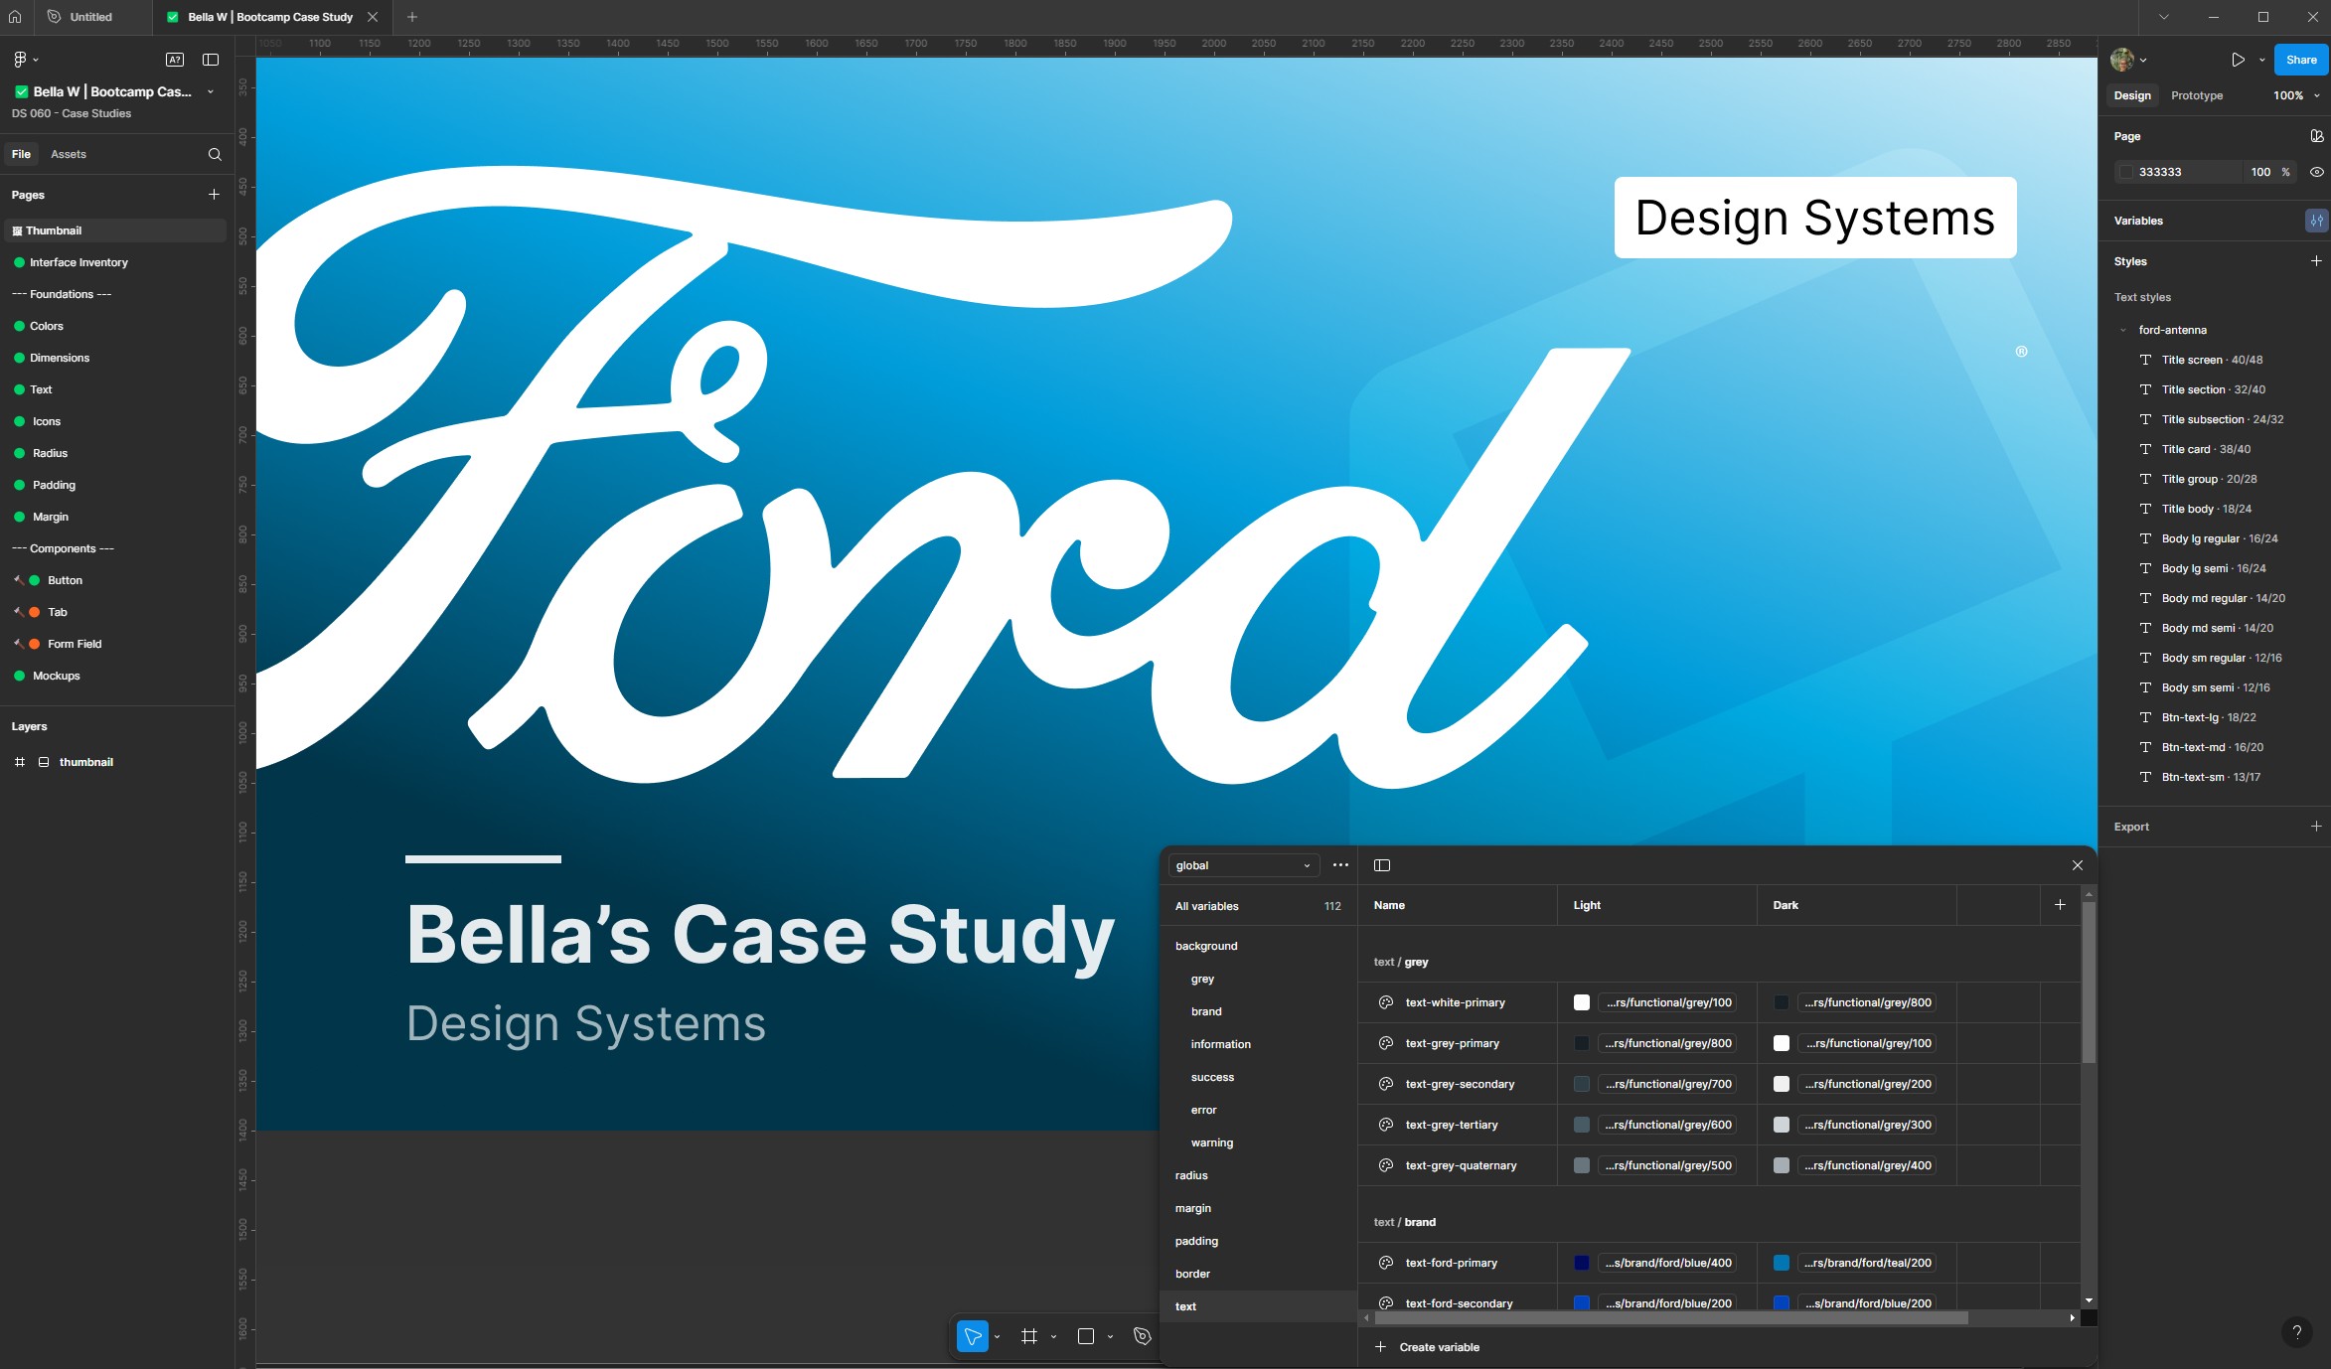This screenshot has width=2331, height=1369.
Task: Toggle page background visibility eye icon
Action: click(x=2317, y=172)
